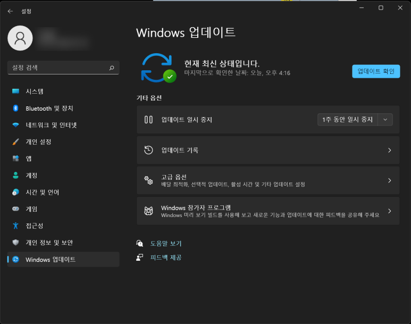Click the 업데이트 일시 중지 label
Screen dimensions: 411x324
(x=187, y=120)
